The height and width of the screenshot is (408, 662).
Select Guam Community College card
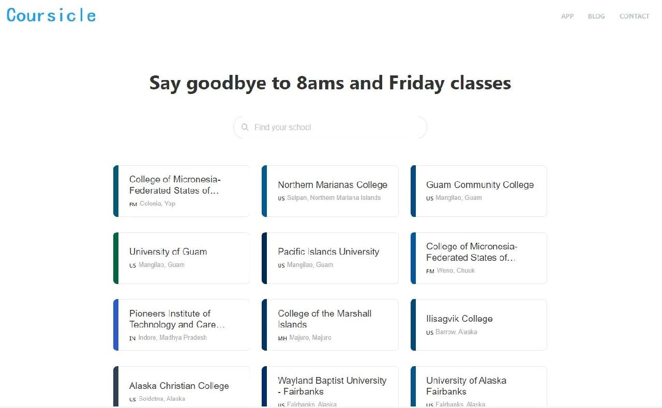[x=478, y=191]
